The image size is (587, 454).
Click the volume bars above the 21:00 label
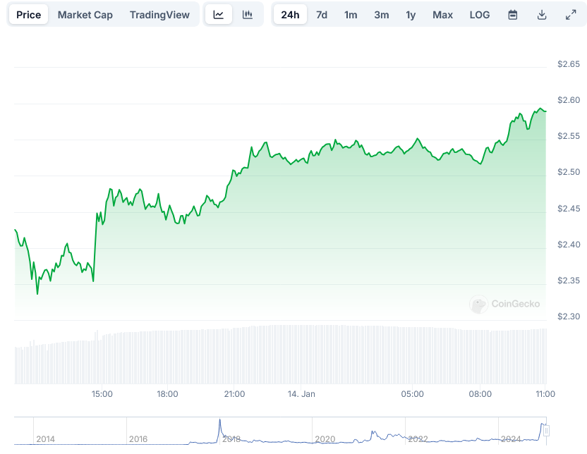click(x=234, y=355)
